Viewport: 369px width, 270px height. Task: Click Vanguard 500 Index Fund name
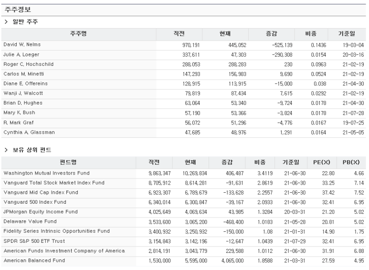tap(35, 202)
